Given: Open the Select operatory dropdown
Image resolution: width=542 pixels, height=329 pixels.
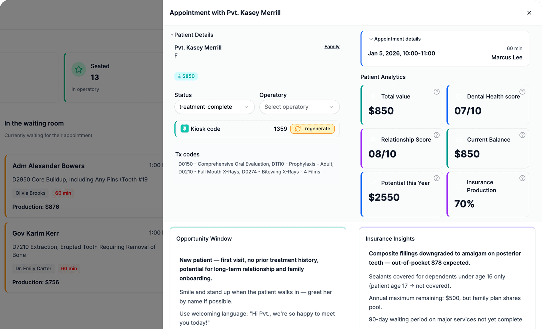Looking at the screenshot, I should [x=299, y=107].
